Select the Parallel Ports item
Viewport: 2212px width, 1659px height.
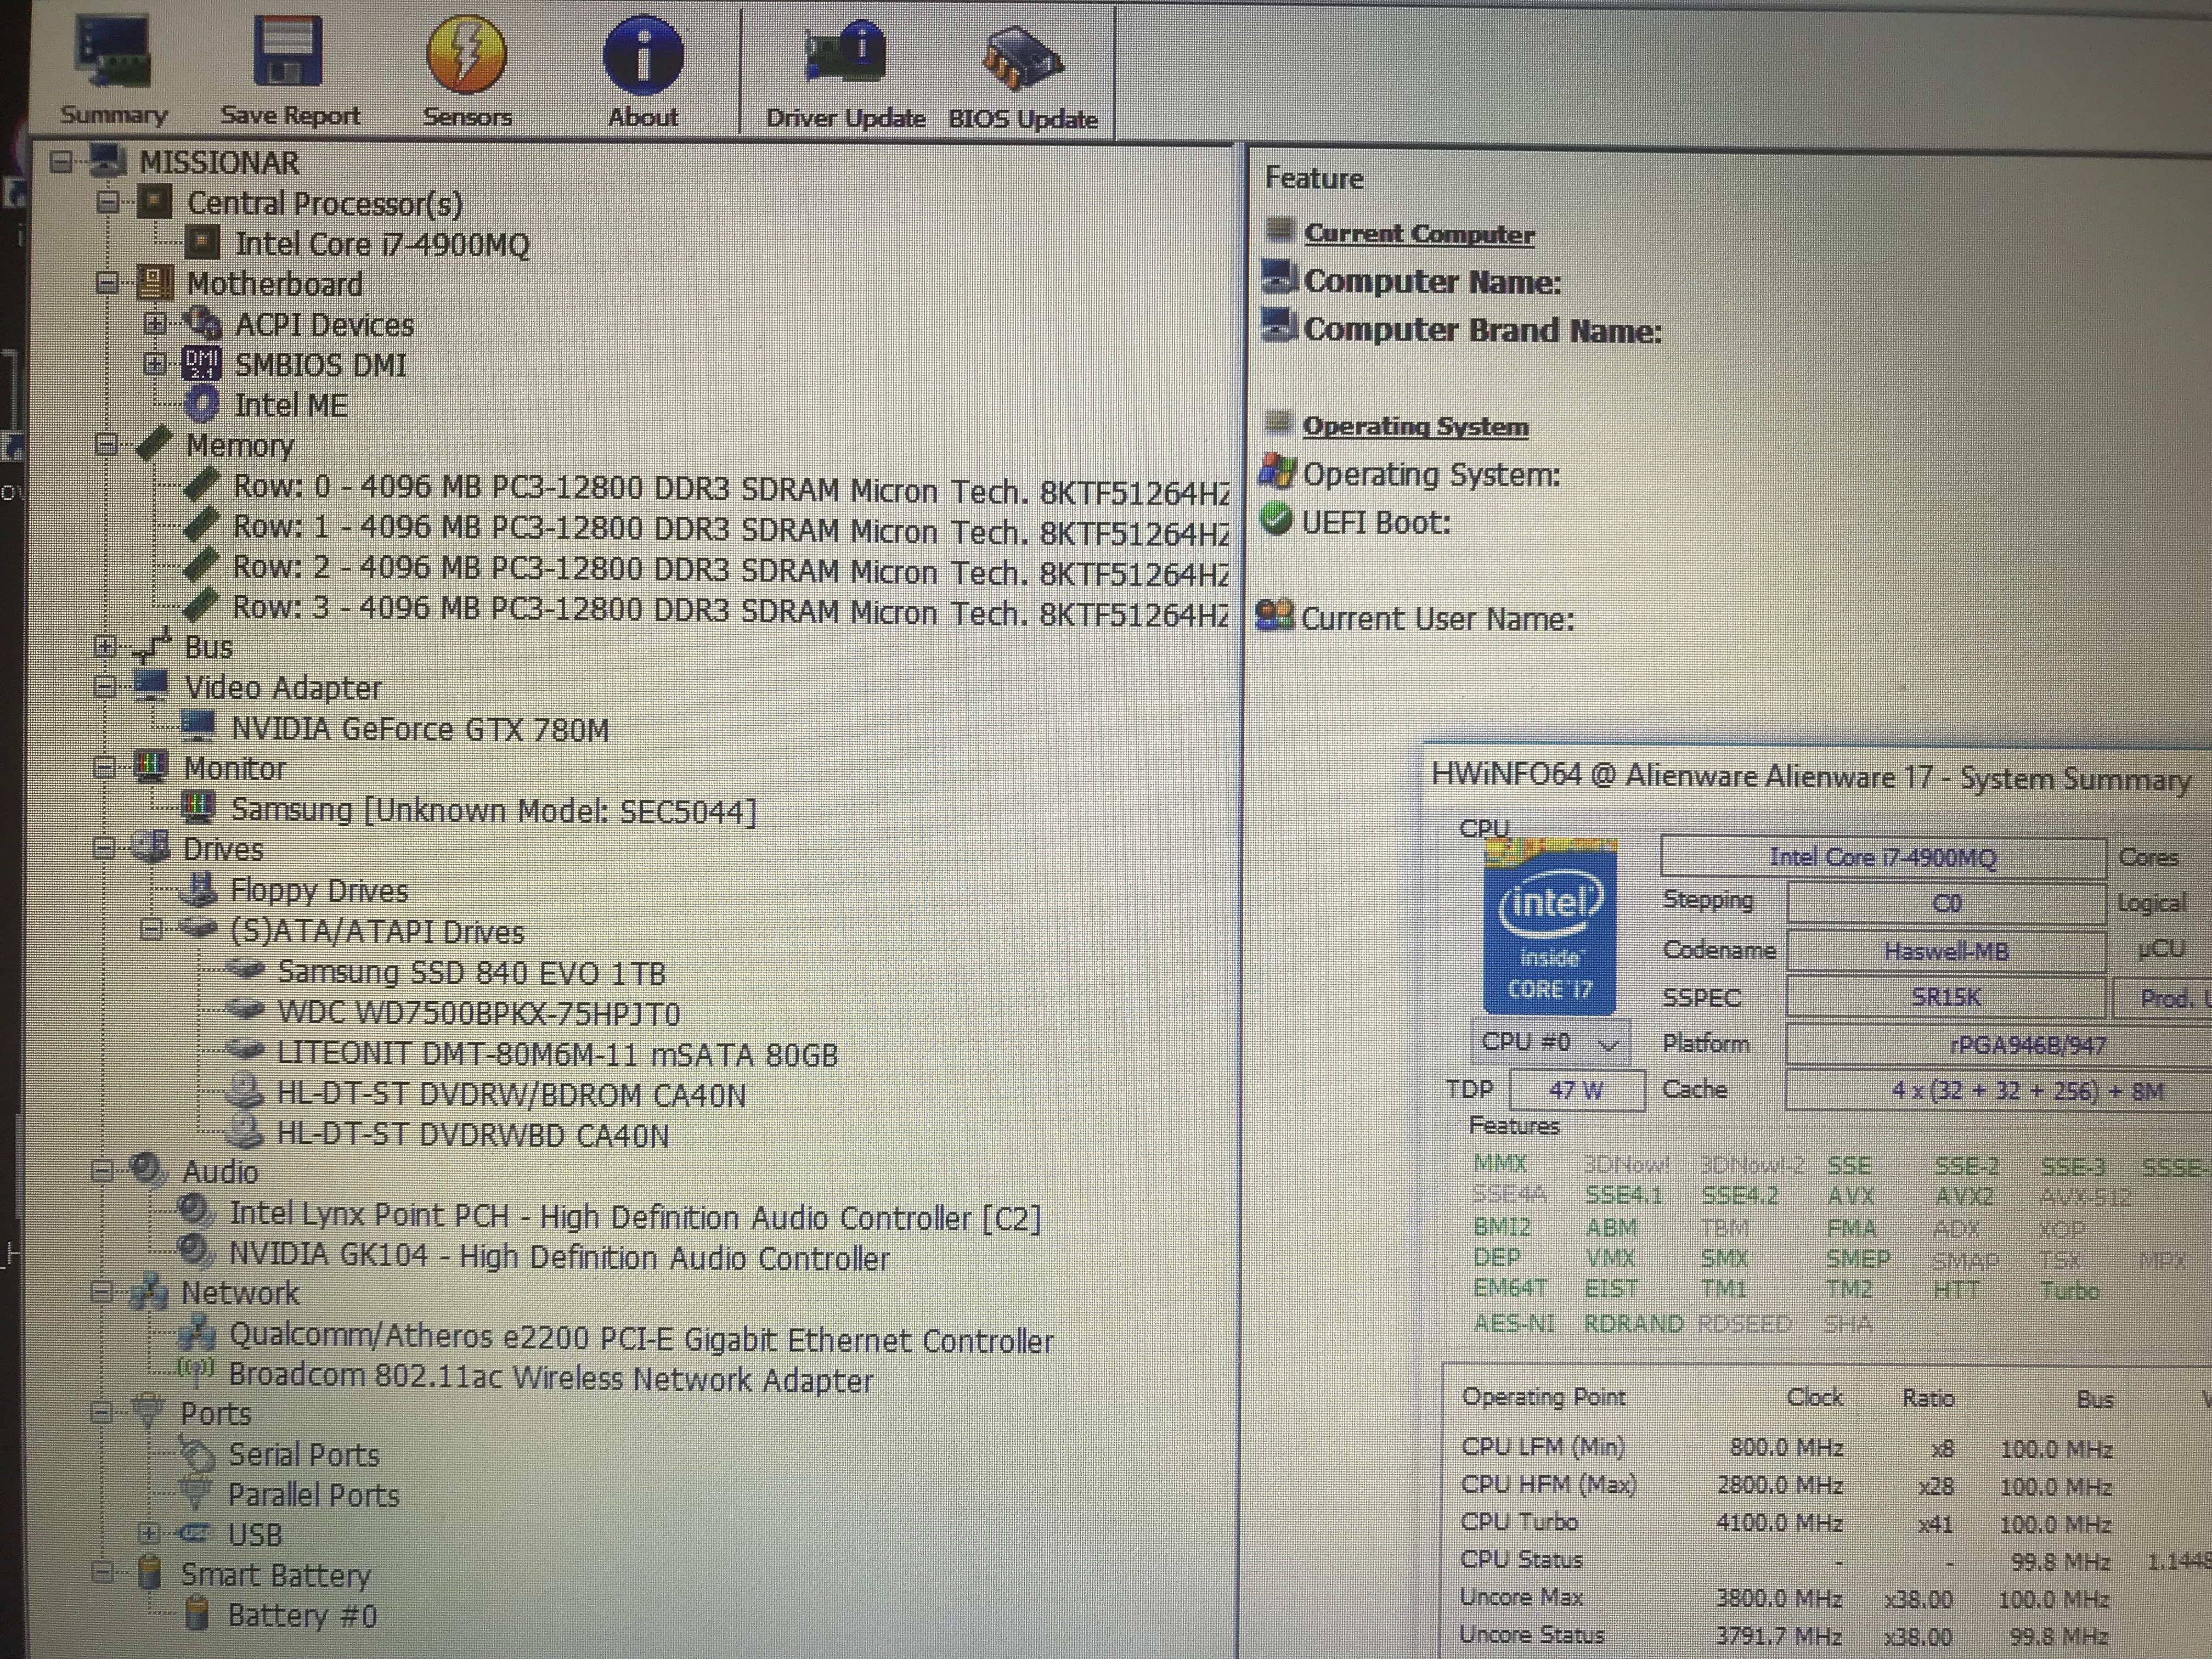click(x=314, y=1494)
